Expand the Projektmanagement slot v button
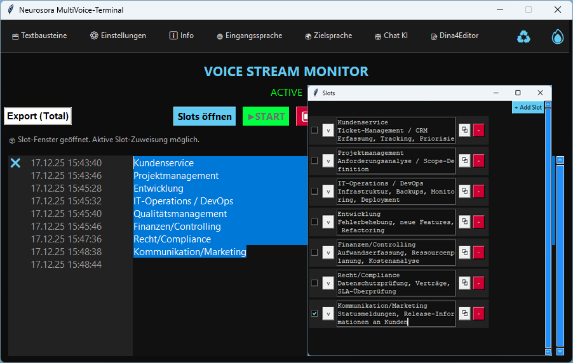This screenshot has height=363, width=573. pos(328,161)
